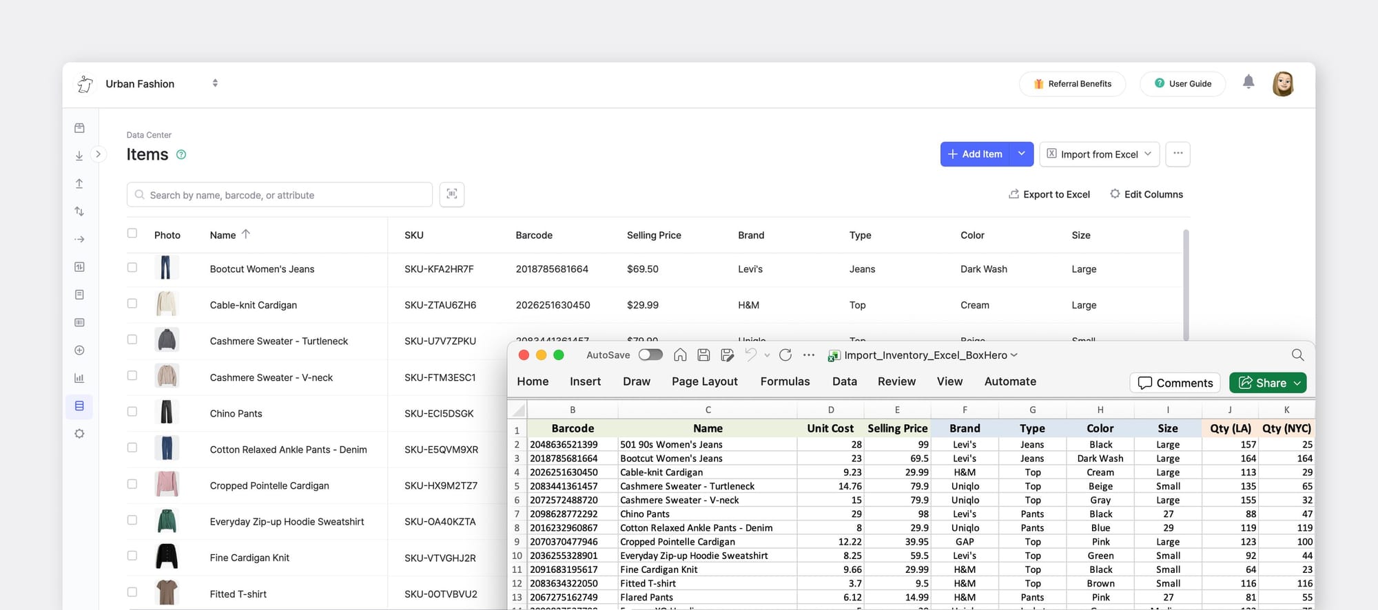
Task: Check the box for Cable-knit Cardigan
Action: coord(132,304)
